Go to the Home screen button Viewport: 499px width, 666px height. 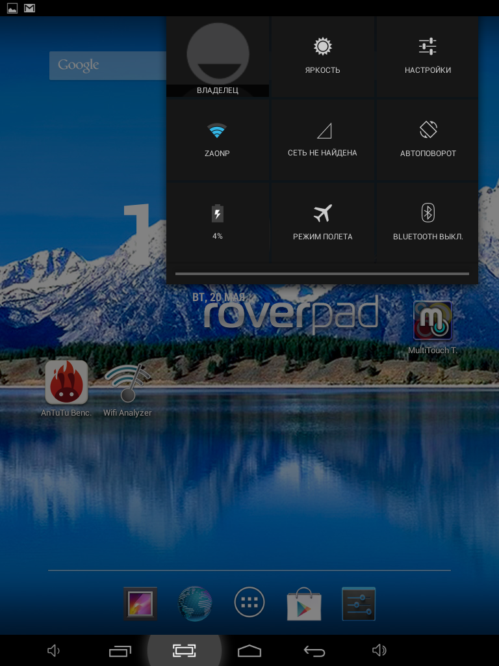[249, 650]
